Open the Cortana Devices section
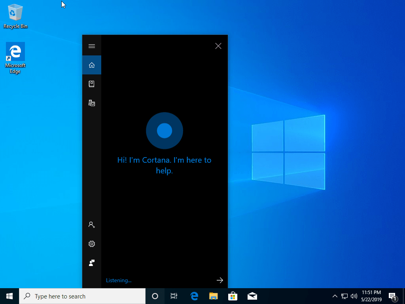Image resolution: width=405 pixels, height=304 pixels. [x=92, y=103]
